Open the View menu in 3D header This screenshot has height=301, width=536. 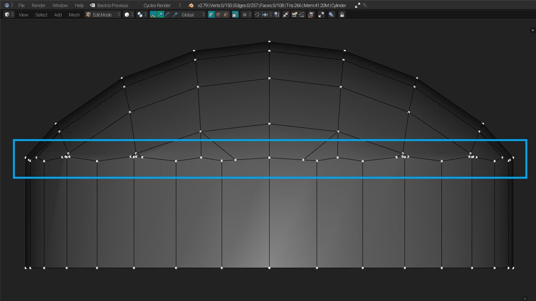(x=24, y=15)
